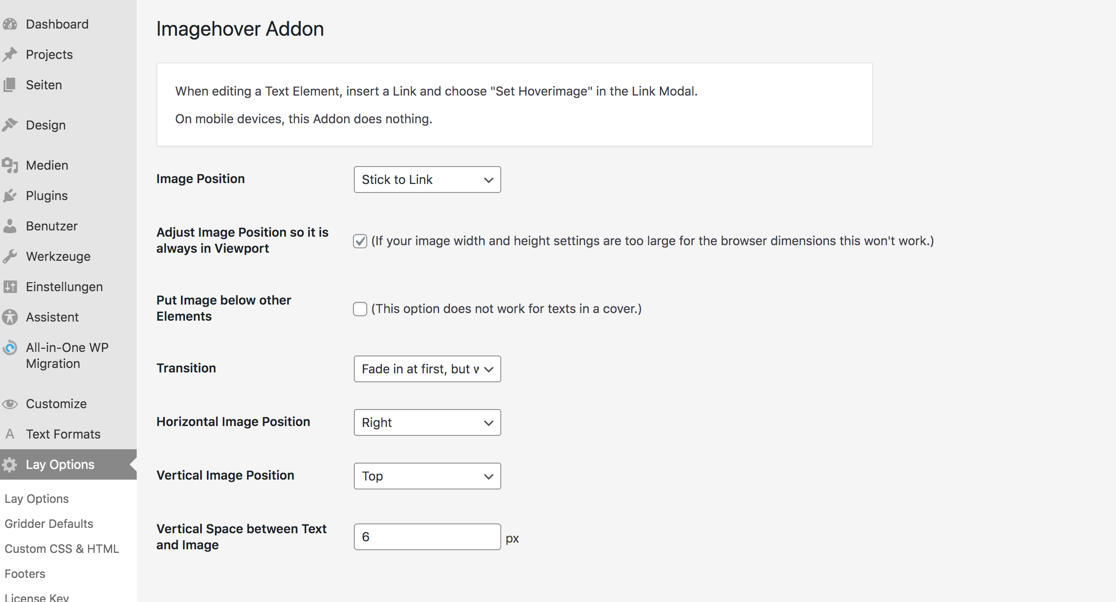The width and height of the screenshot is (1116, 602).
Task: Click the Benutzer user icon
Action: click(x=10, y=226)
